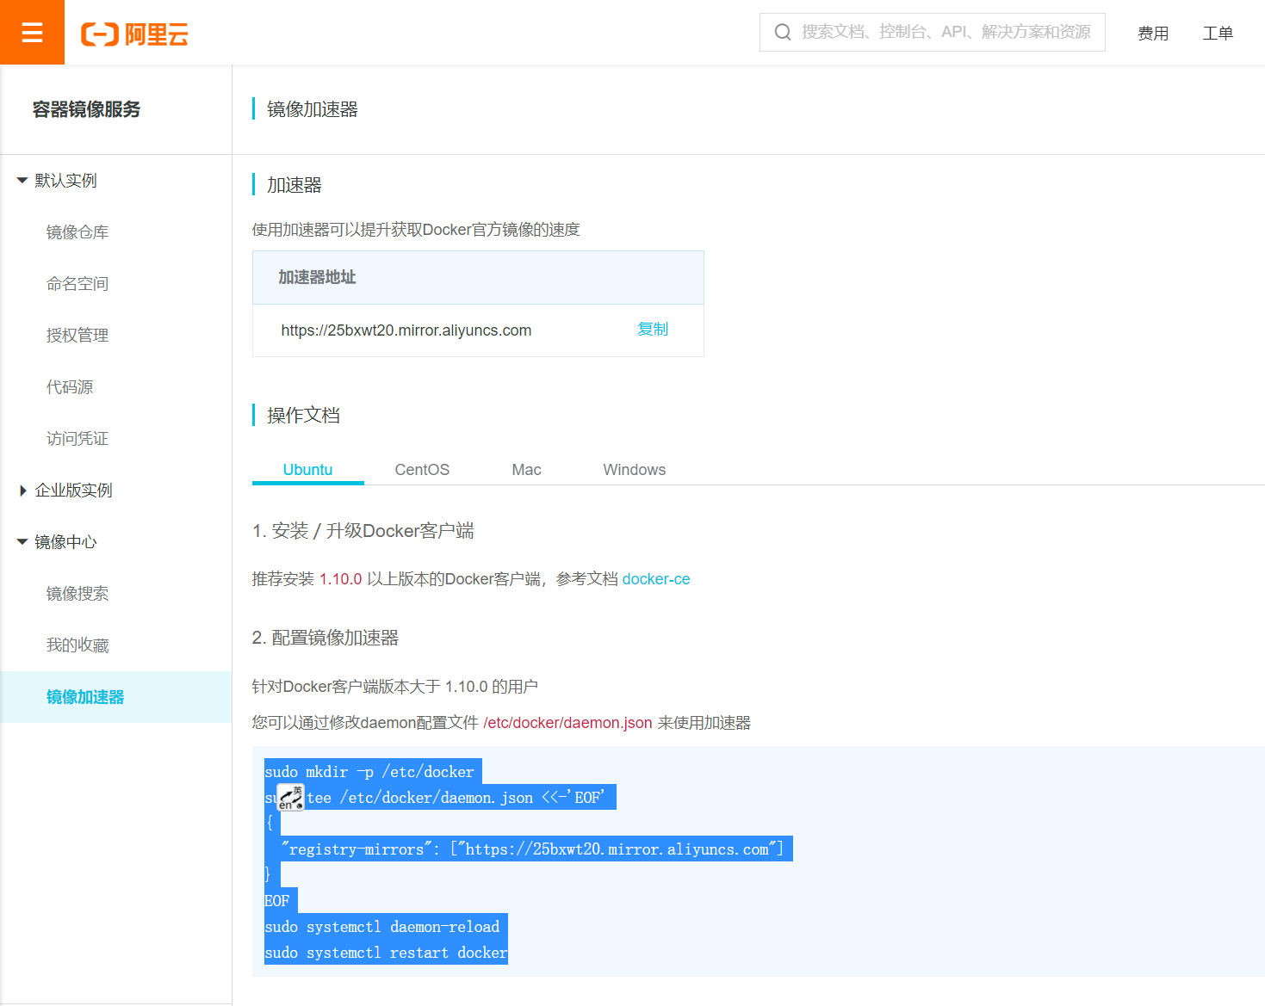
Task: Click 复制 to copy accelerator address
Action: [653, 330]
